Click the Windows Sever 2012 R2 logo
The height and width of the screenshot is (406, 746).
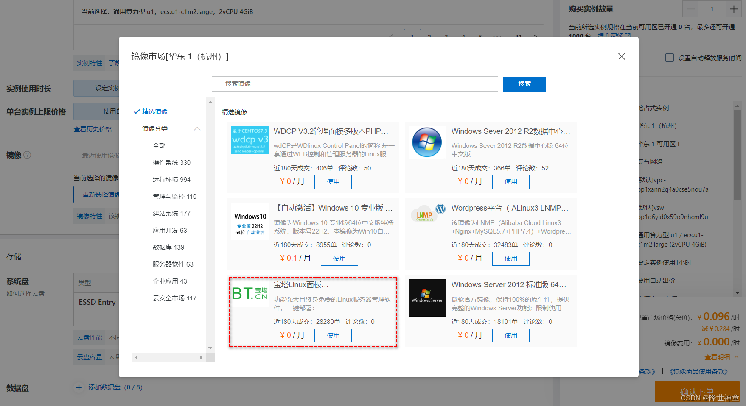[427, 142]
